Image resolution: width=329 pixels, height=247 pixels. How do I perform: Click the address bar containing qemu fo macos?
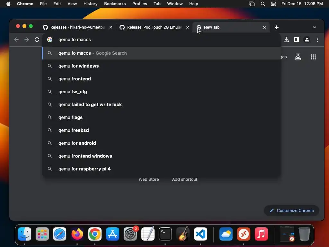[162, 40]
